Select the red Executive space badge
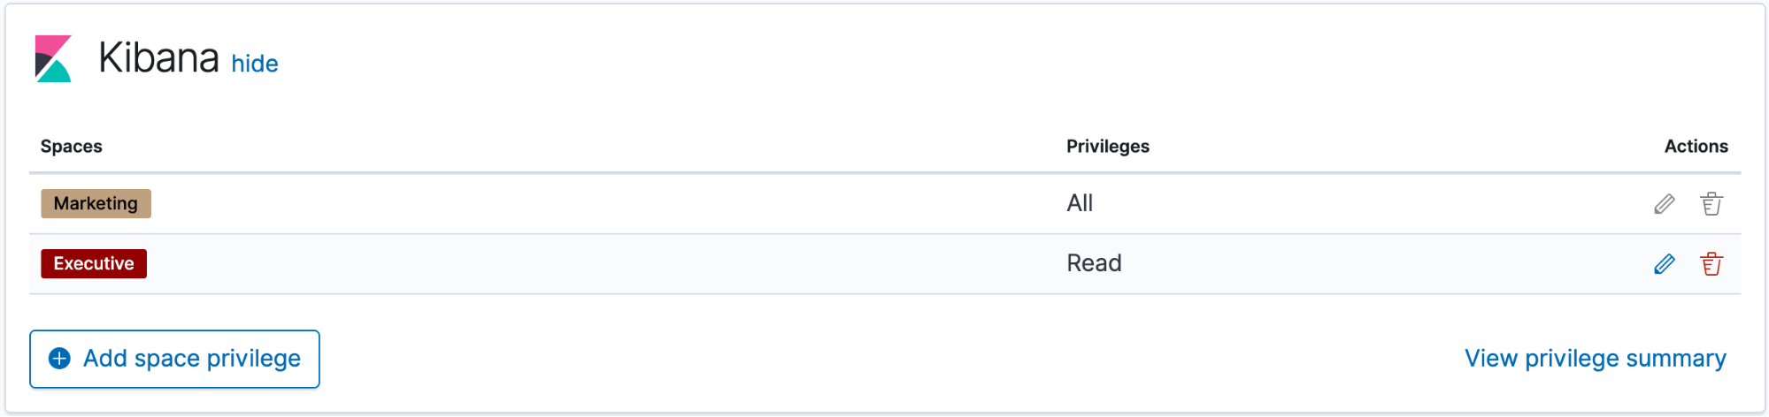Screen dimensions: 1769x417 pos(94,263)
